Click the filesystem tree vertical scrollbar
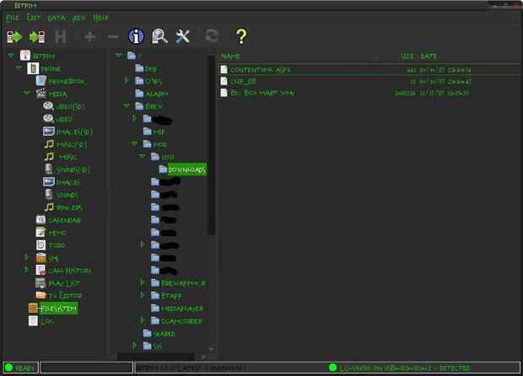Image resolution: width=523 pixels, height=376 pixels. [211, 145]
